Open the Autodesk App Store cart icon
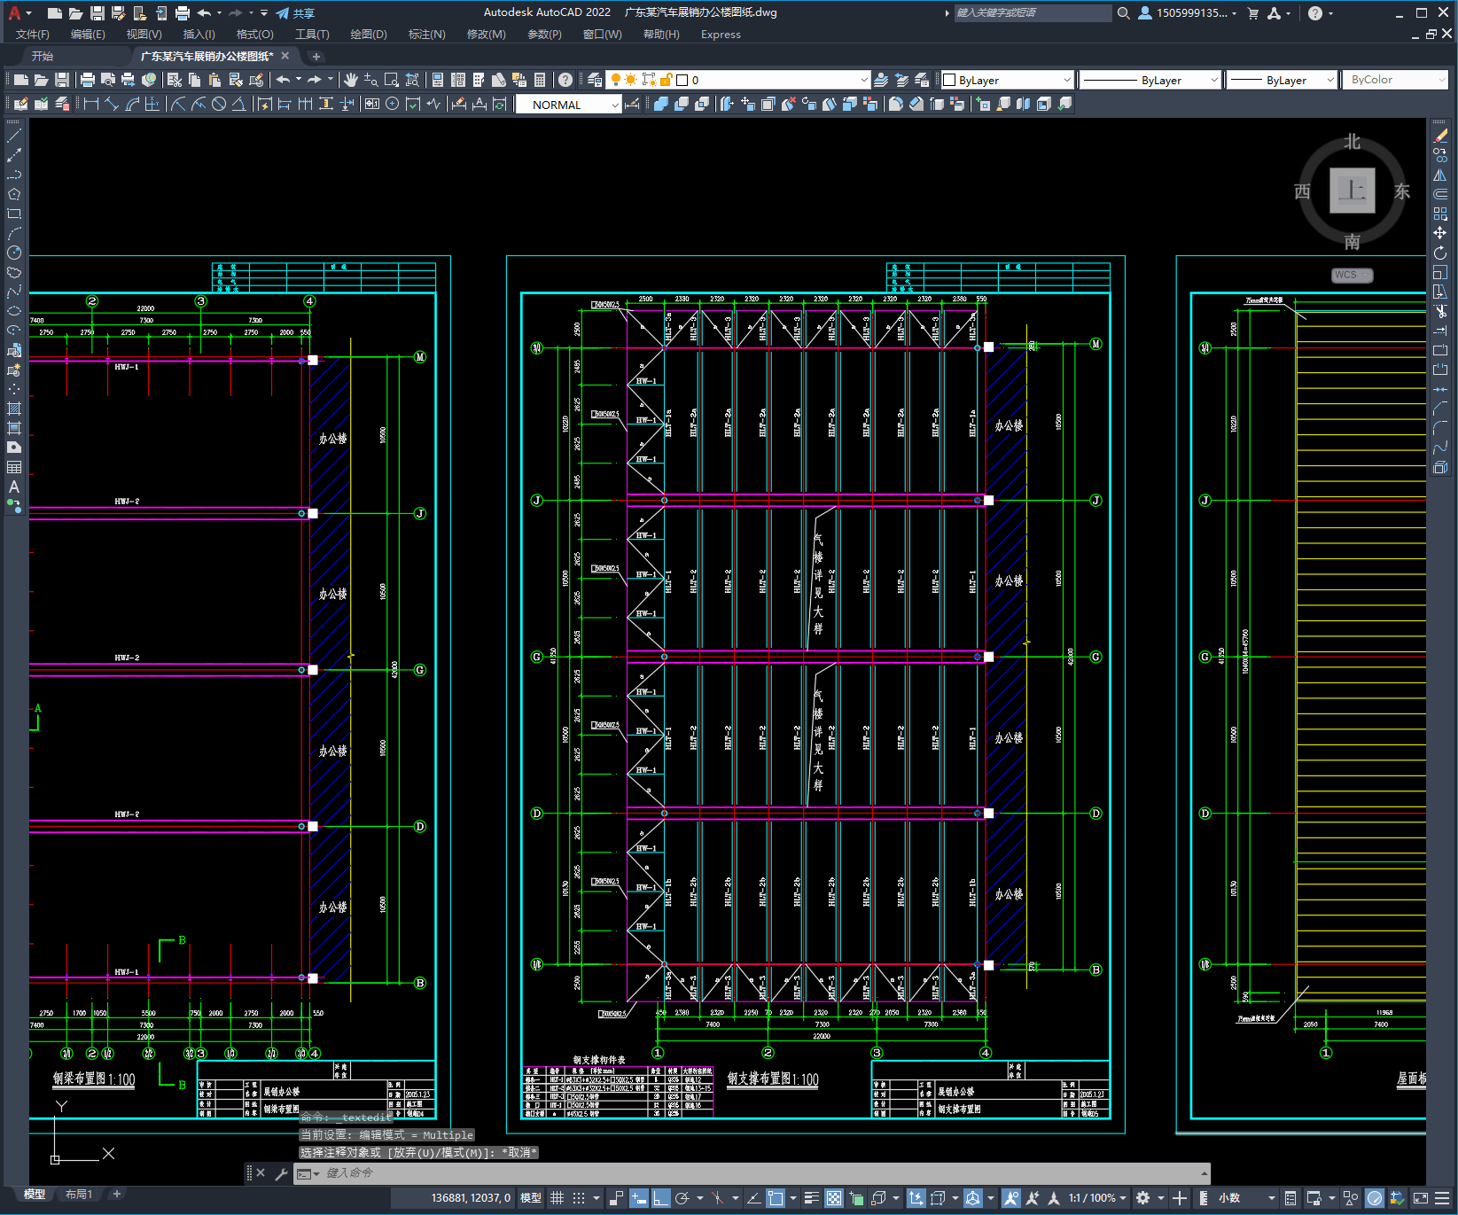Screen dimensions: 1458x1215 (x=1252, y=13)
